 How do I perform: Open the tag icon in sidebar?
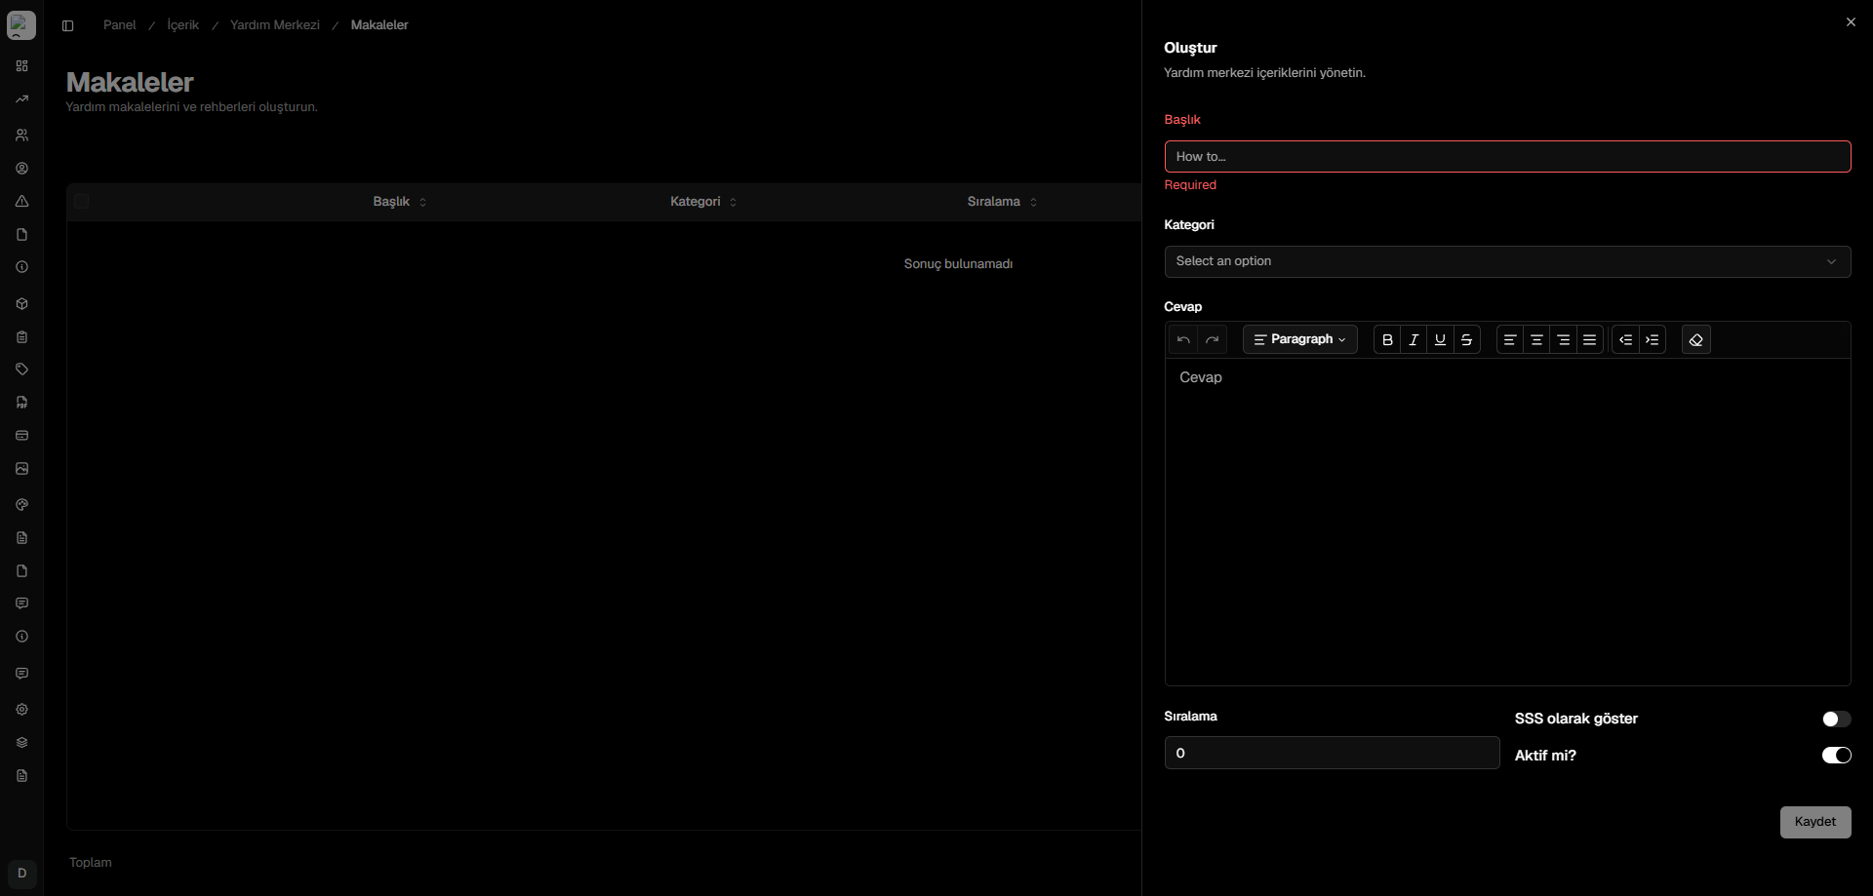coord(21,370)
